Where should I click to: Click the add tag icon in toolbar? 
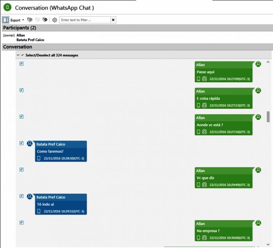click(30, 19)
